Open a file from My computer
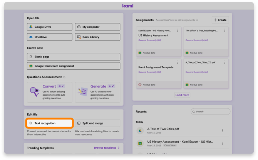 click(x=97, y=27)
